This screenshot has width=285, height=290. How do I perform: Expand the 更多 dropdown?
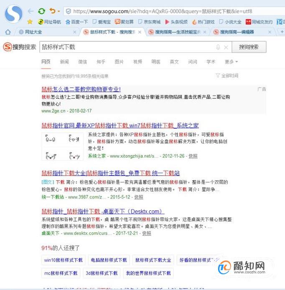click(231, 62)
